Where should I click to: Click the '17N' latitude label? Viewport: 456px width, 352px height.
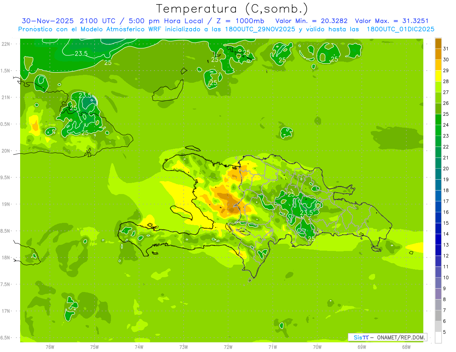(6, 311)
